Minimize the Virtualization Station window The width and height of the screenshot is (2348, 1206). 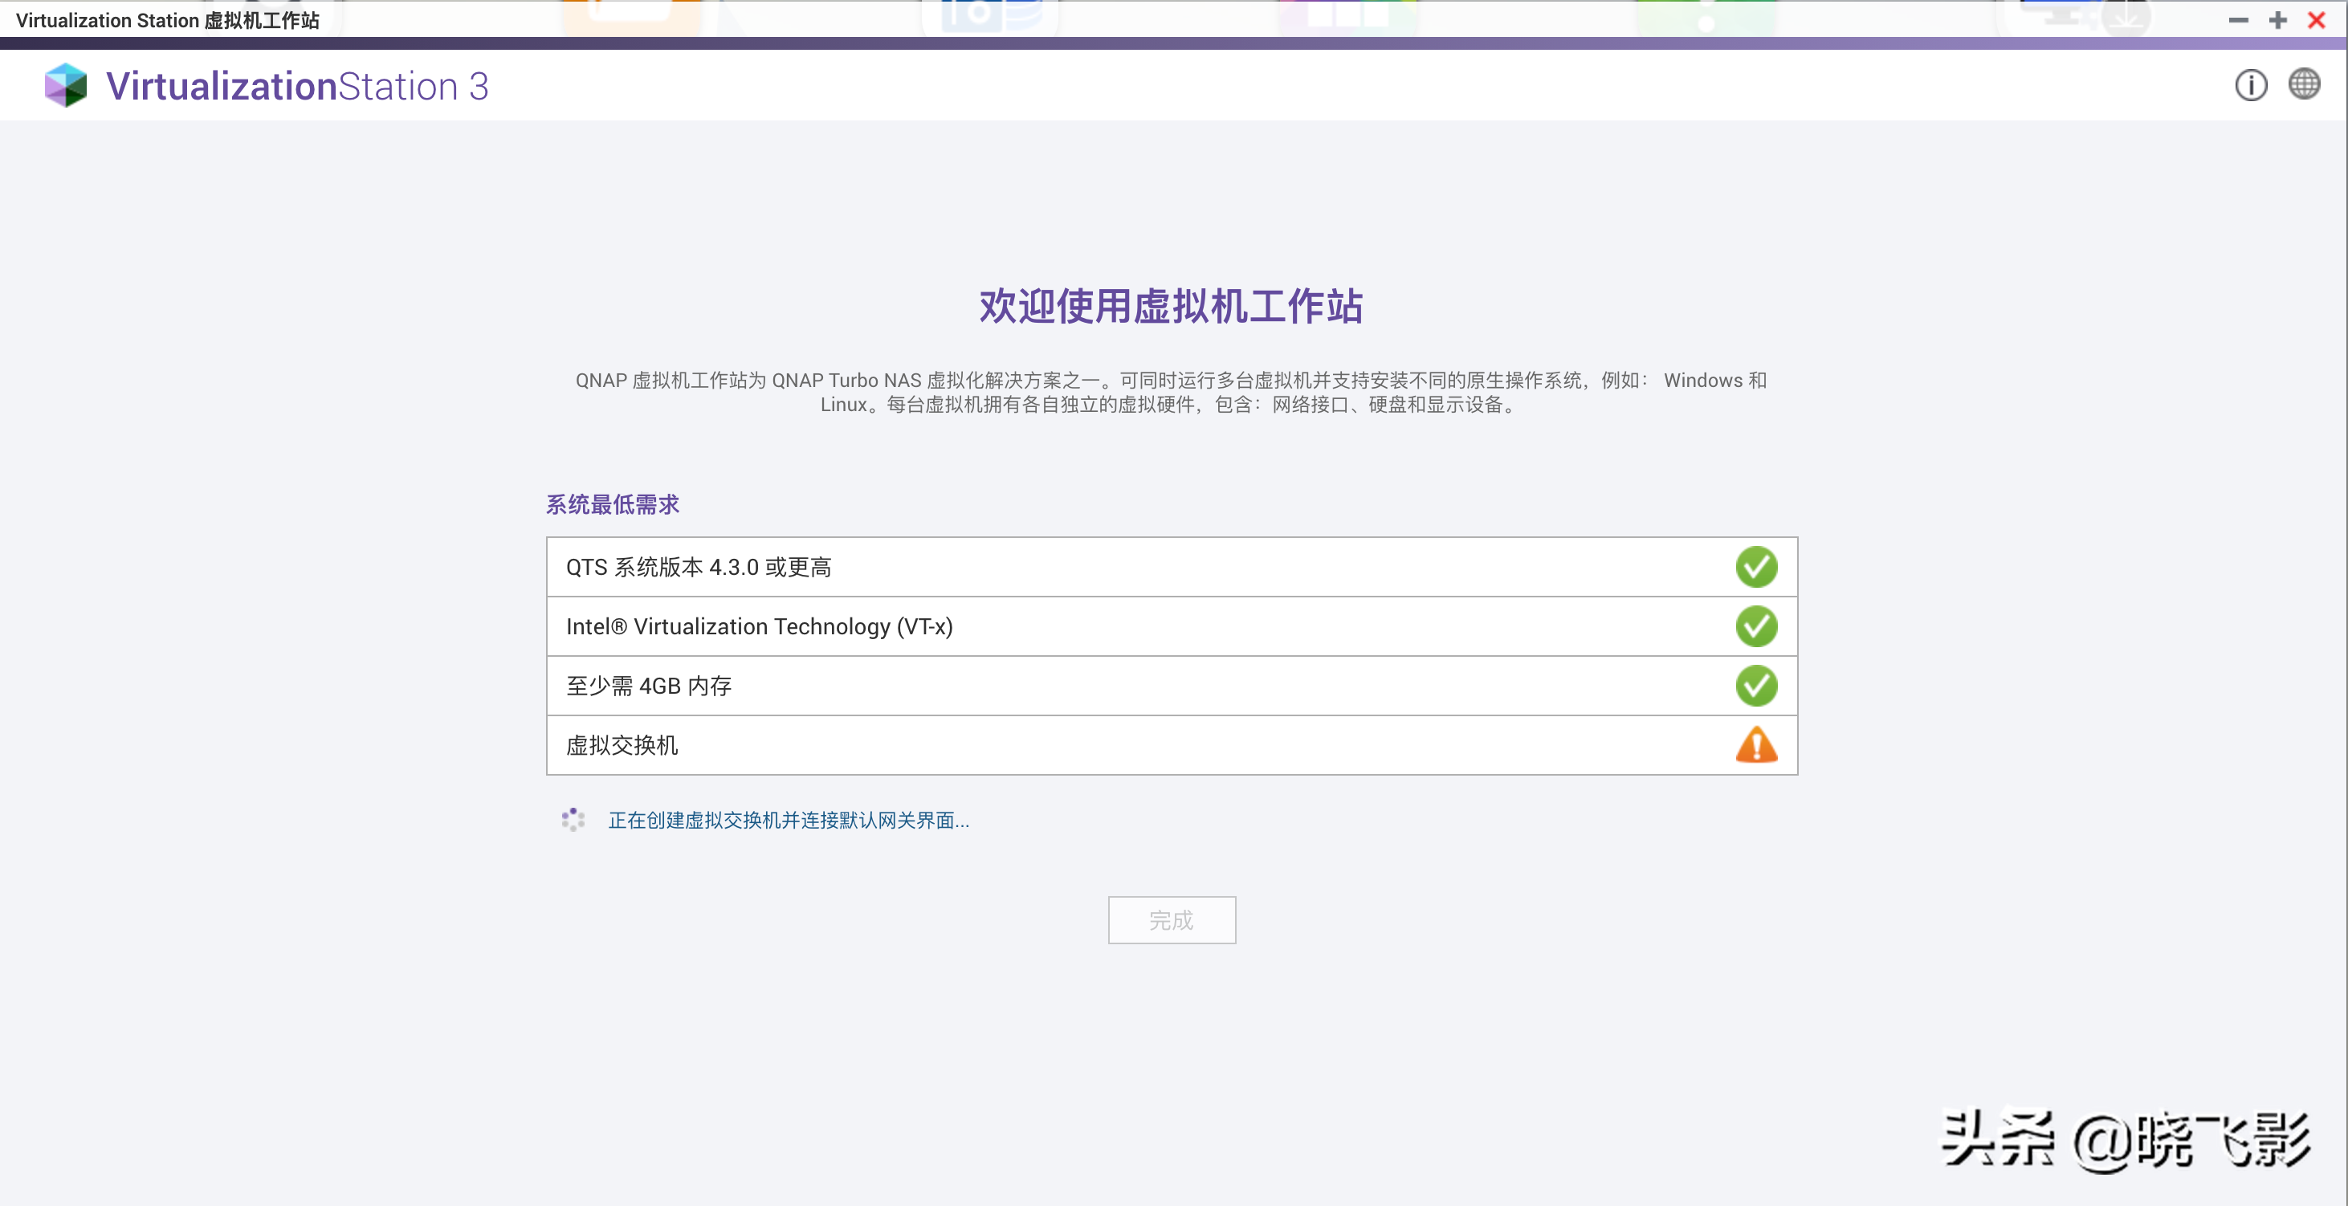tap(2238, 20)
